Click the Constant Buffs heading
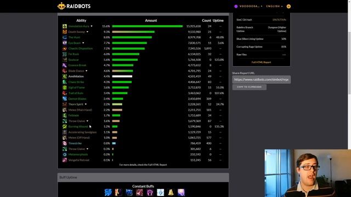The image size is (351, 197). click(143, 186)
